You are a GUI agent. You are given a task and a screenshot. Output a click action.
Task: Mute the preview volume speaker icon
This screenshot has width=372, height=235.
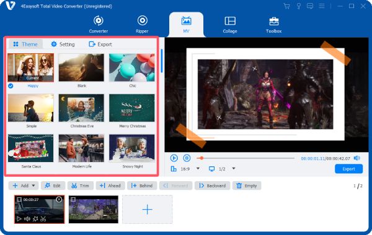tap(357, 158)
